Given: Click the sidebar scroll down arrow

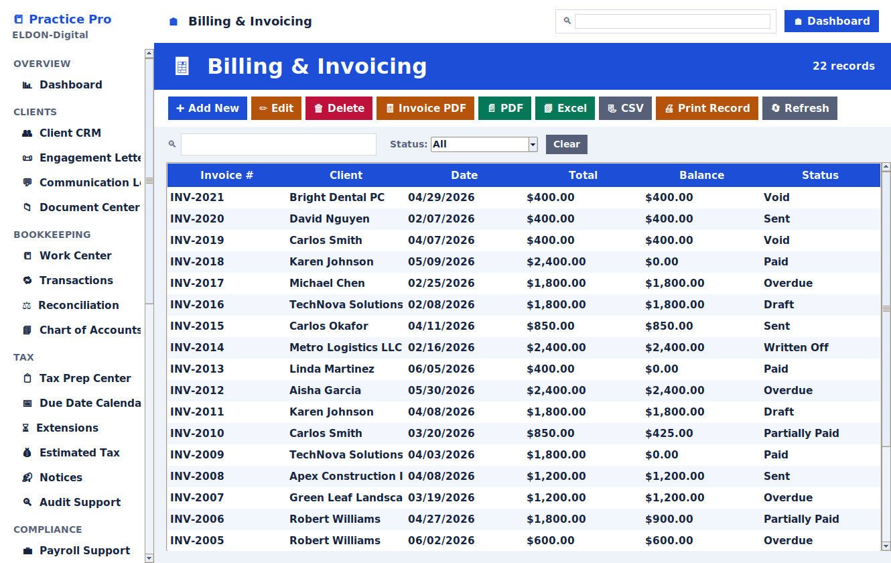Looking at the screenshot, I should point(149,558).
